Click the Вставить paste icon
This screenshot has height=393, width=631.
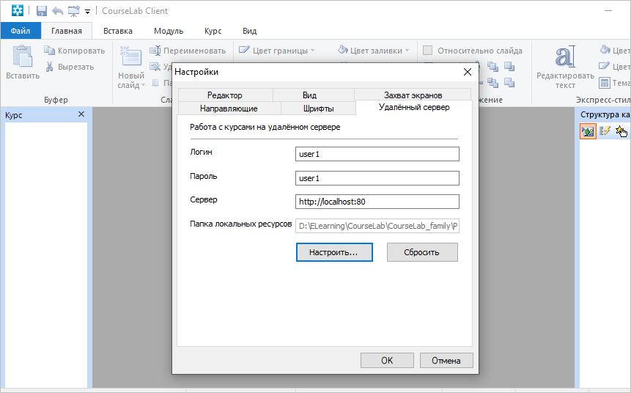(23, 56)
